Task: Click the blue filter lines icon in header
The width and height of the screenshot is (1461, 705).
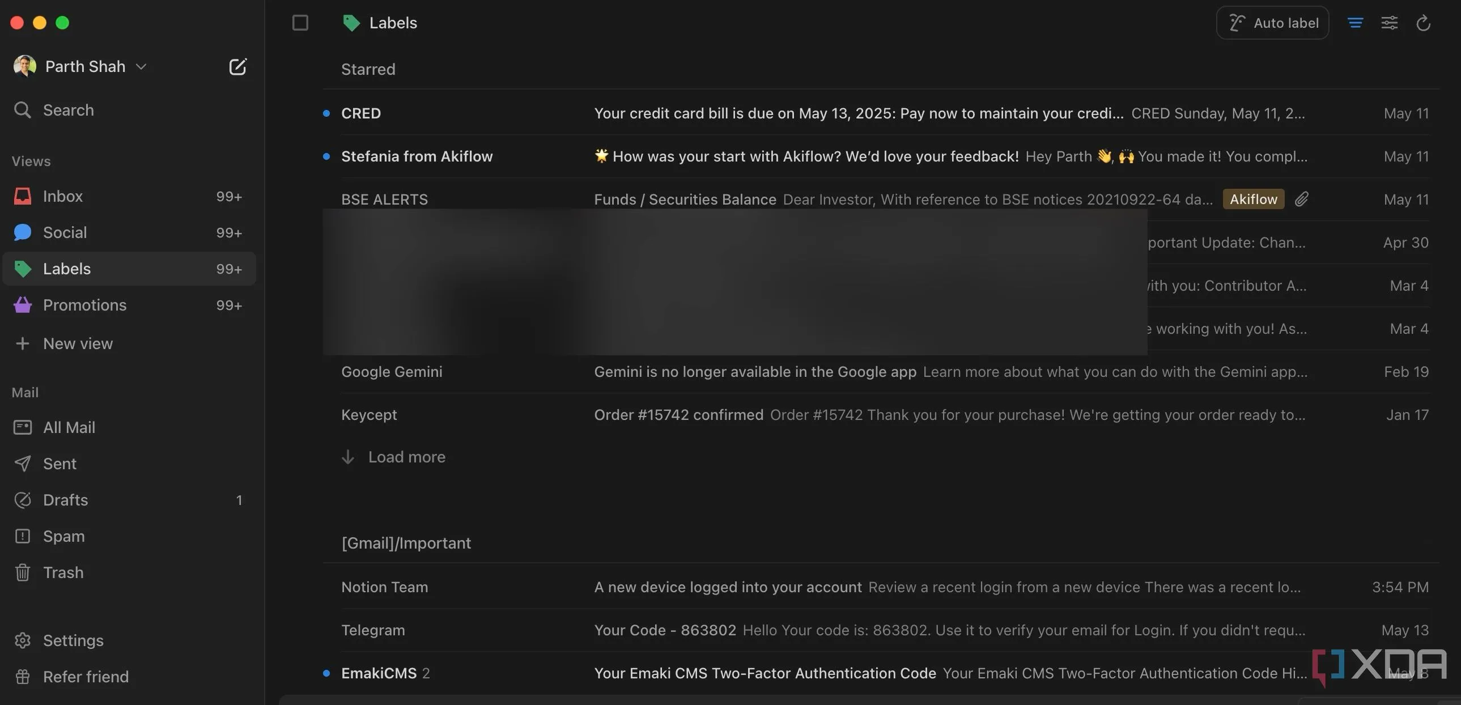Action: (x=1356, y=23)
